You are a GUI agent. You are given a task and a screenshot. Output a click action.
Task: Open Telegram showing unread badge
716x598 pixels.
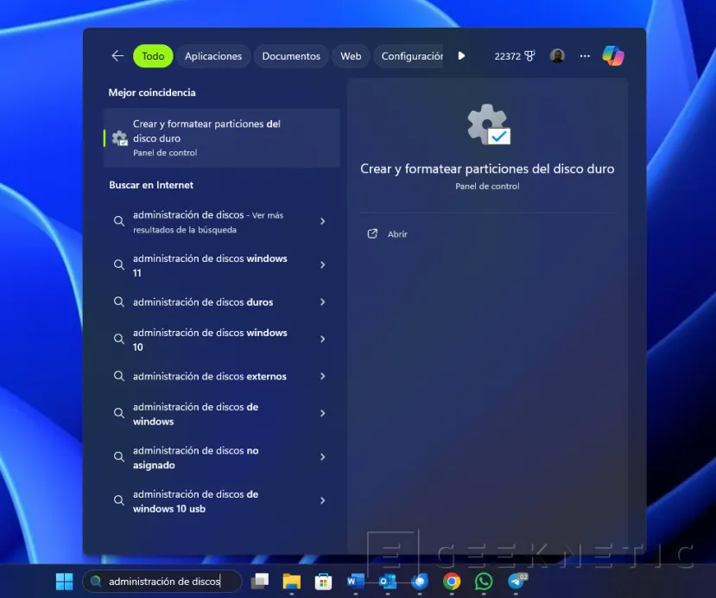tap(516, 582)
